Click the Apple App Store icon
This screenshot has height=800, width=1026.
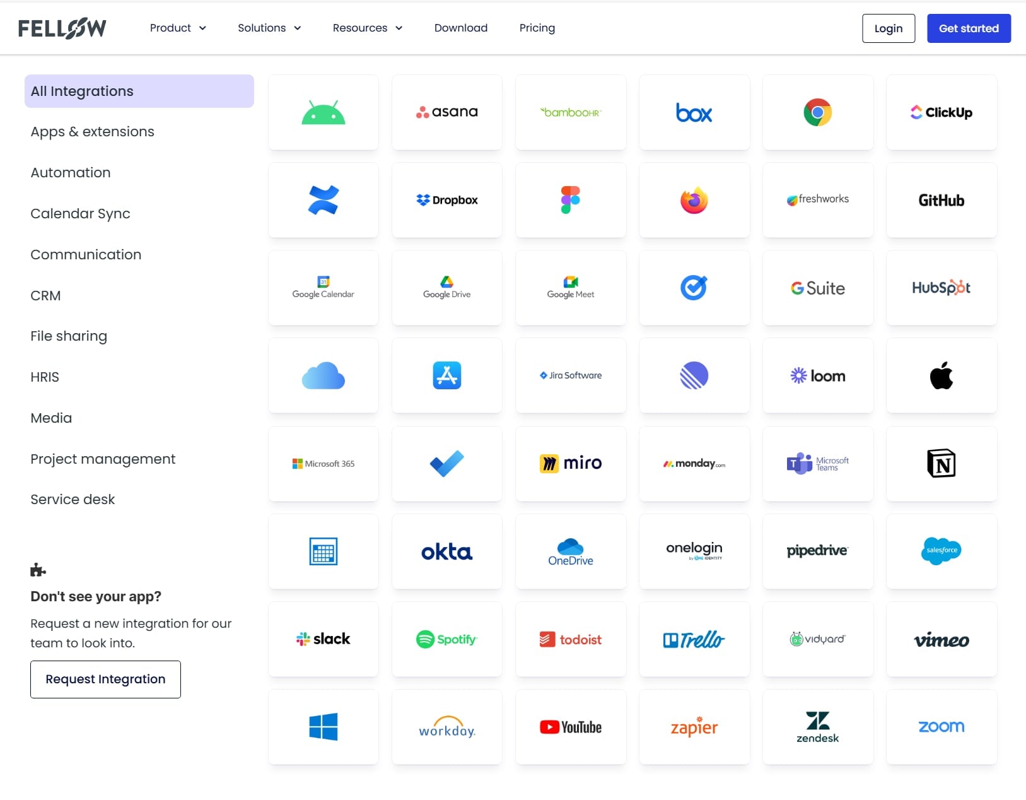pos(446,375)
